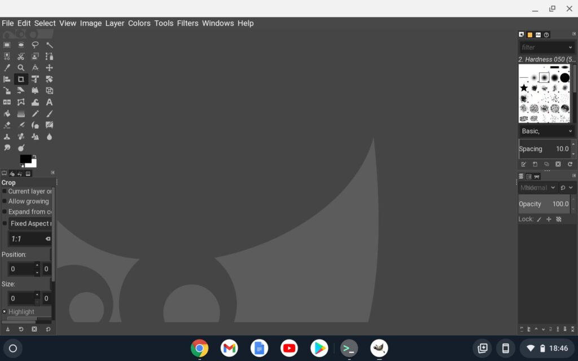Swap foreground and background colors

pyautogui.click(x=34, y=157)
